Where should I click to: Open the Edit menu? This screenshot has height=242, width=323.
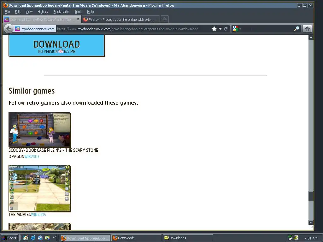tap(18, 12)
